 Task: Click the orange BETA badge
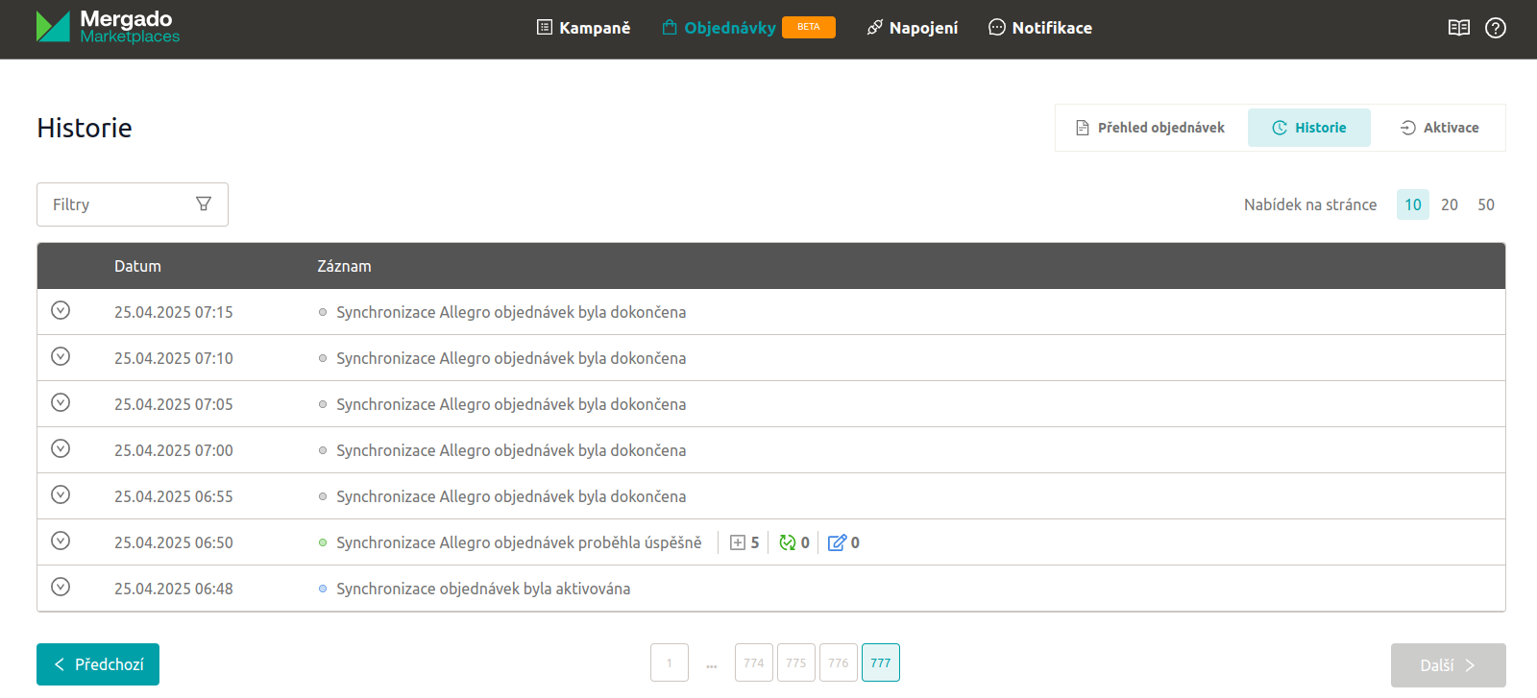pos(808,27)
